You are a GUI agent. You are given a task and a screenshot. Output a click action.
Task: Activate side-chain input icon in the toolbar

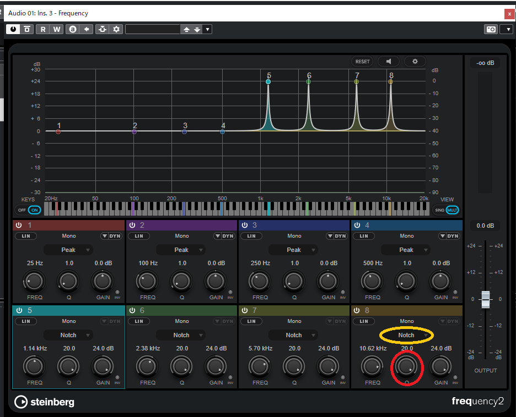(x=103, y=29)
